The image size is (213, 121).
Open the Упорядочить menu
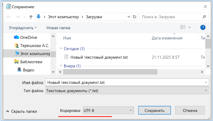[x=23, y=28]
